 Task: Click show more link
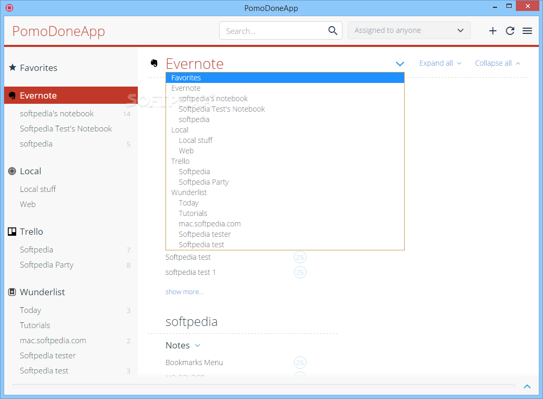(184, 292)
